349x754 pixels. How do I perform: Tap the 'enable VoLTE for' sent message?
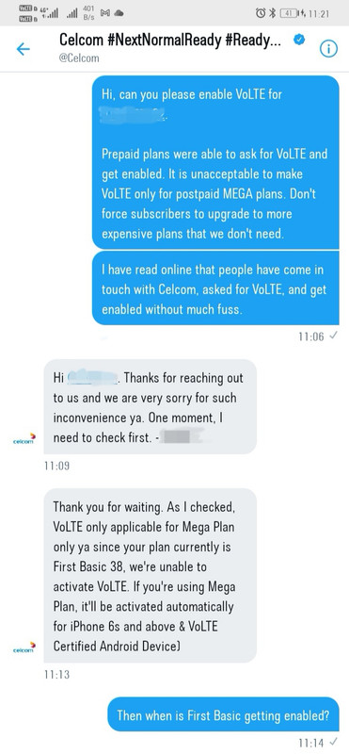pos(215,162)
